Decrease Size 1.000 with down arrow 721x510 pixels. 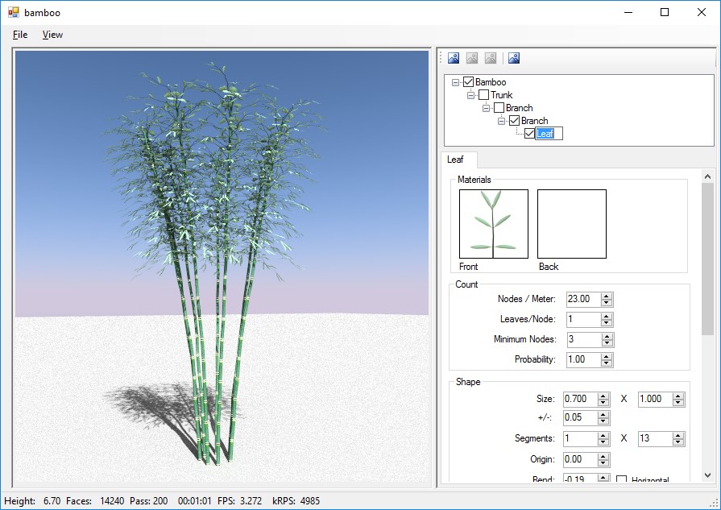[x=678, y=402]
